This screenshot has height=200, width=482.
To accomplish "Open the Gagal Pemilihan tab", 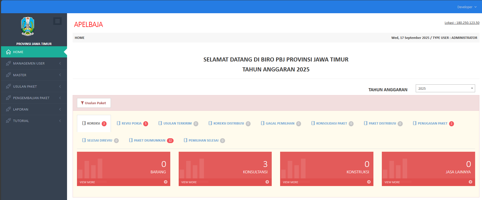I will click(280, 124).
